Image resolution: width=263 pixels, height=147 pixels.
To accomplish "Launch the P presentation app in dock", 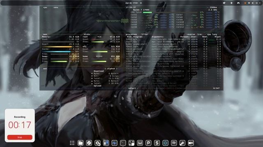I will (148, 143).
